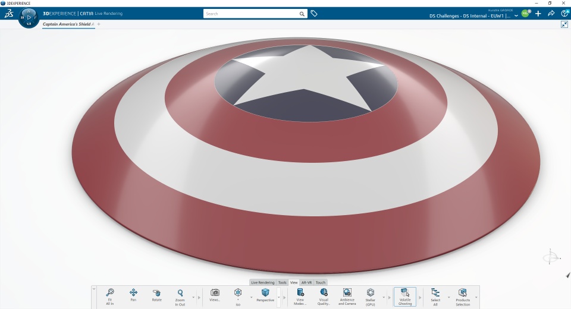This screenshot has height=309, width=571.
Task: Open the tags (6WTags) icon
Action: coord(314,14)
